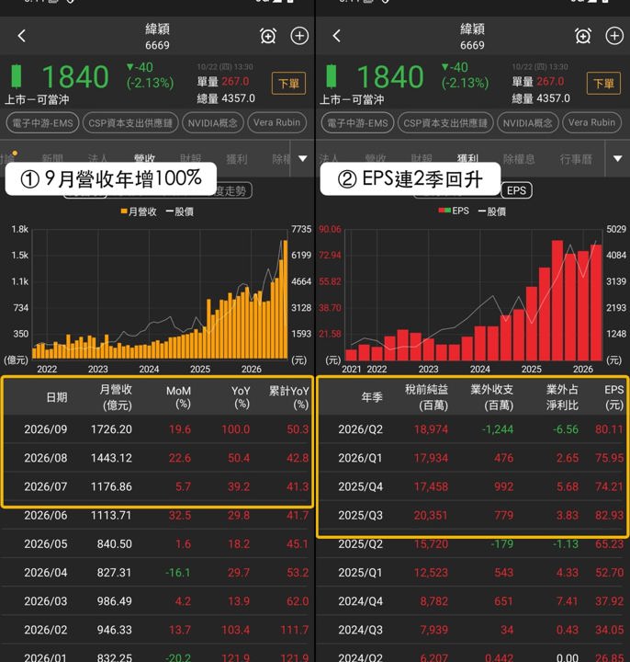
Task: Tap the MoM (%) column header
Action: coord(179,397)
